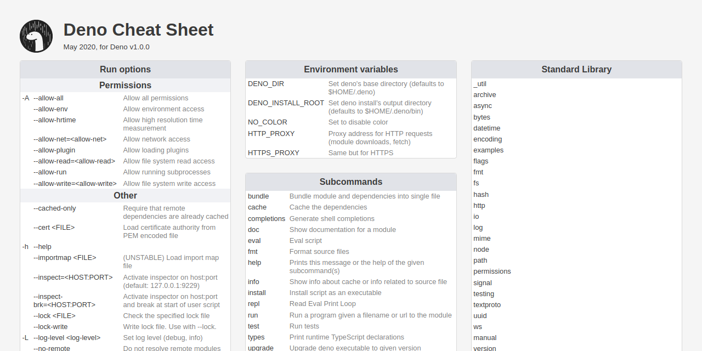Click the 'Deno Cheat Sheet' page title
Screen dimensions: 702x351
(138, 30)
